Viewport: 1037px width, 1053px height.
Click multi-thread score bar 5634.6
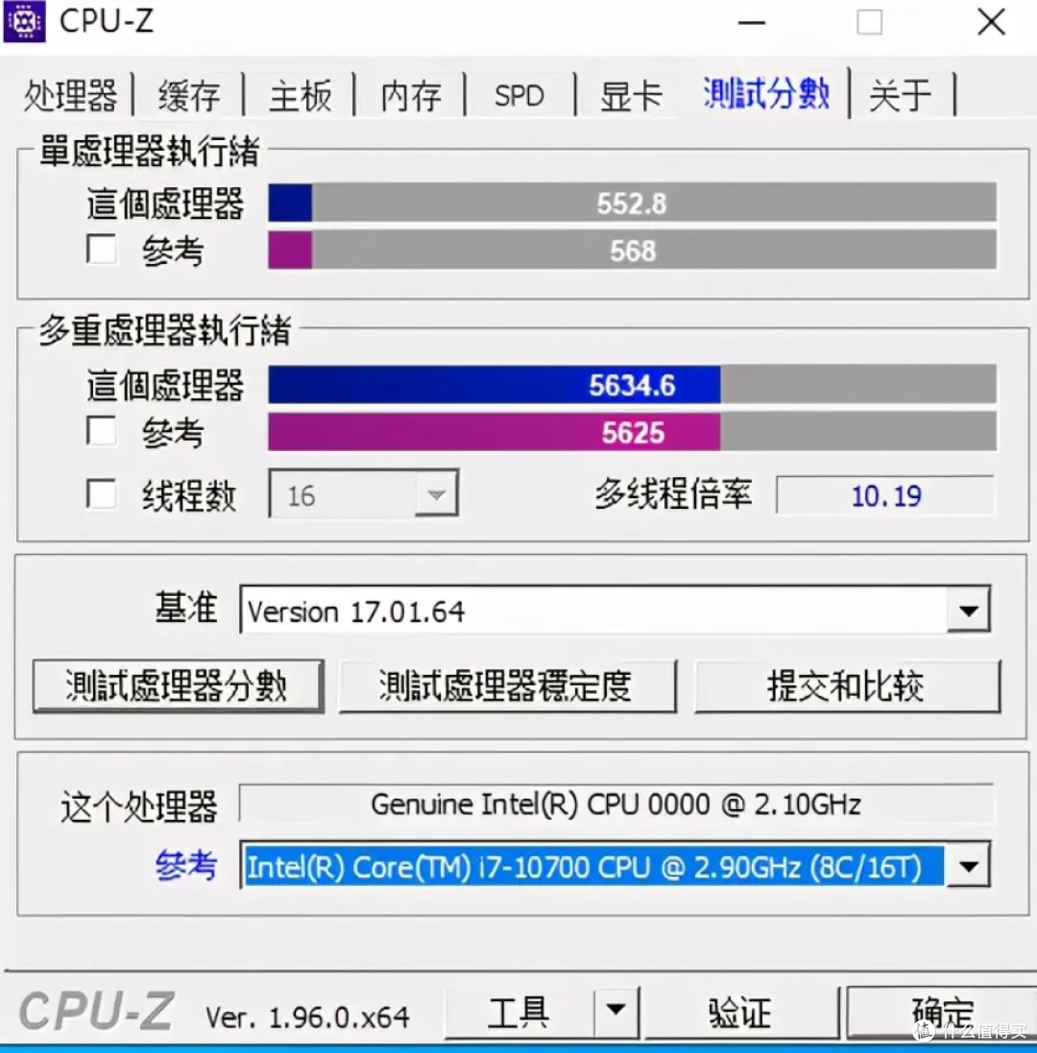click(x=632, y=385)
